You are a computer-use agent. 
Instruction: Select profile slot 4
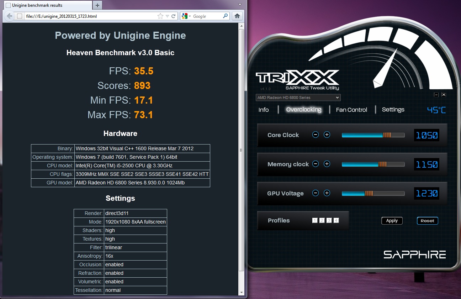coord(336,220)
